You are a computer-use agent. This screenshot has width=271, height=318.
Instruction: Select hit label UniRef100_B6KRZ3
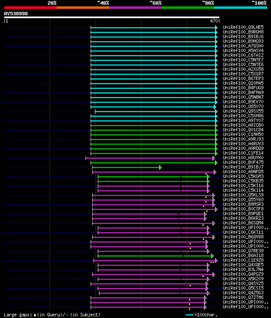tap(243, 218)
